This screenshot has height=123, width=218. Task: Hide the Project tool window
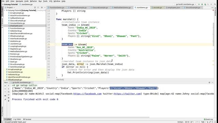pos(45,8)
